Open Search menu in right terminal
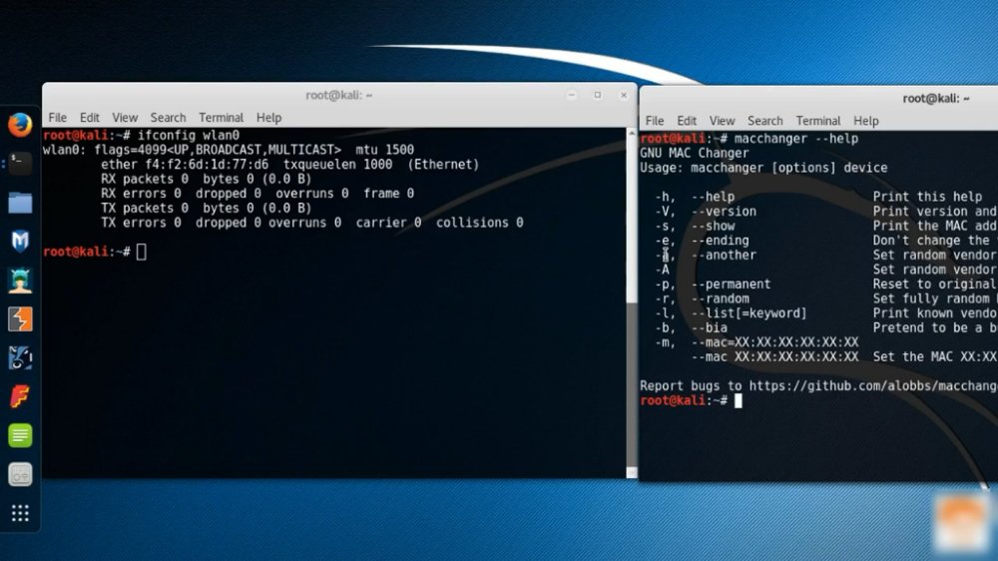 coord(765,121)
